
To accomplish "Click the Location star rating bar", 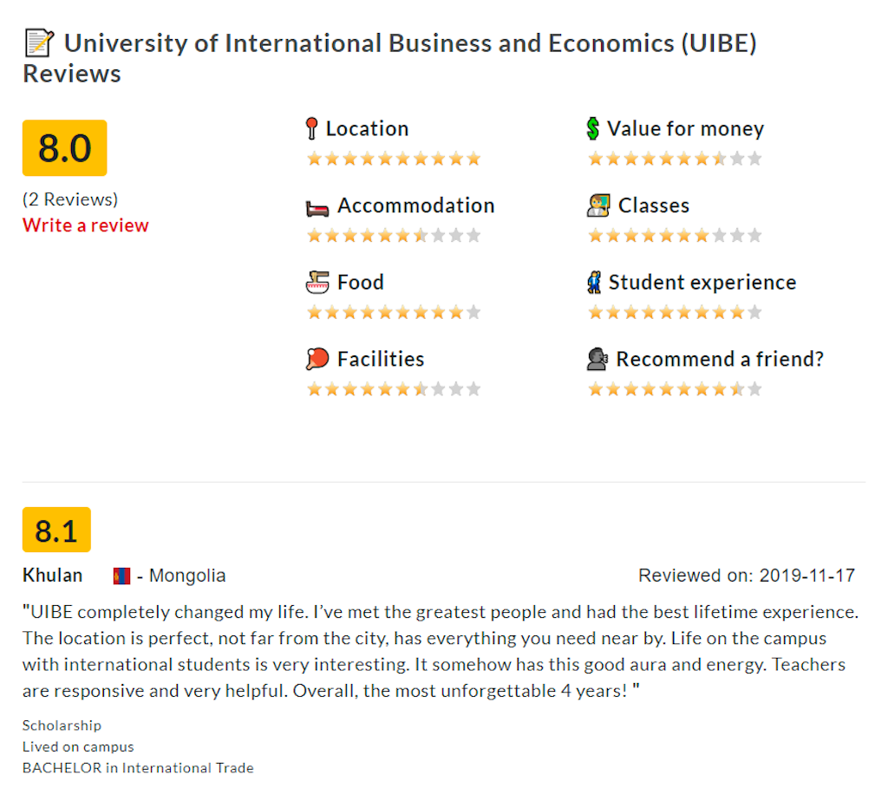I will [x=394, y=159].
